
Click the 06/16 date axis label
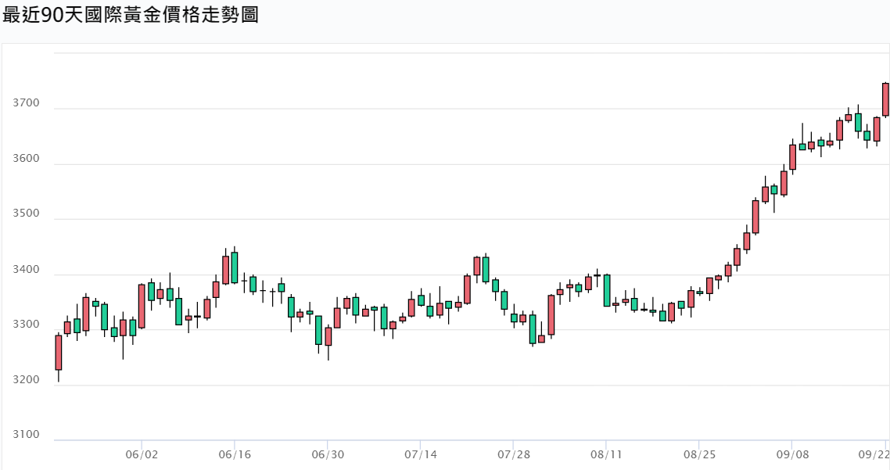pos(235,454)
